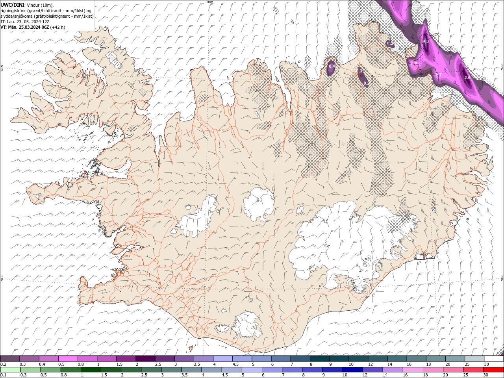Select the 0.4 snowfall value on north coast
Screen dimensions: 504x378
332,66
